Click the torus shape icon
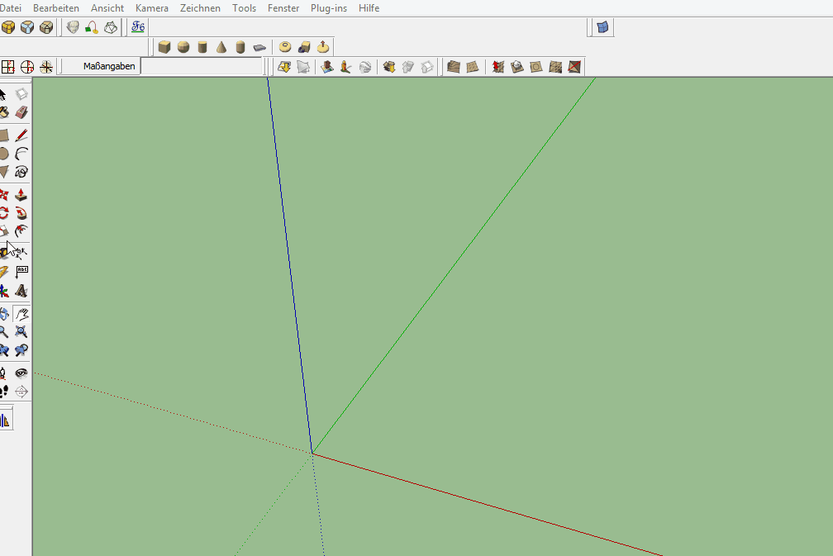This screenshot has width=833, height=556. click(x=285, y=47)
